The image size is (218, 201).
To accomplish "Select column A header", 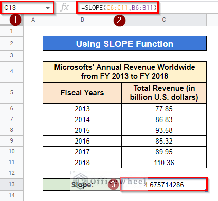I will point(33,19).
